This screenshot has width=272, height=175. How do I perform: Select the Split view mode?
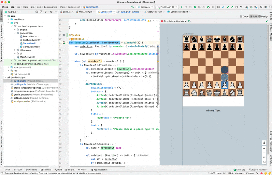pyautogui.click(x=253, y=17)
